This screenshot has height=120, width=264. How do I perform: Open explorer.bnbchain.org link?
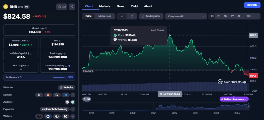coord(55,109)
